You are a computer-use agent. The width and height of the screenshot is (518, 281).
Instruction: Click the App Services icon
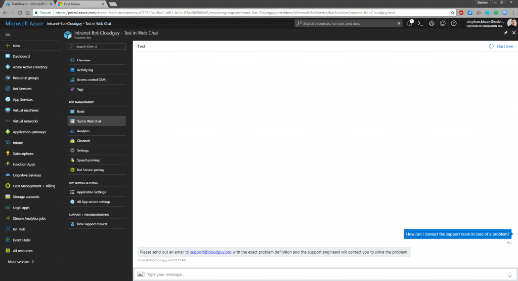point(8,99)
